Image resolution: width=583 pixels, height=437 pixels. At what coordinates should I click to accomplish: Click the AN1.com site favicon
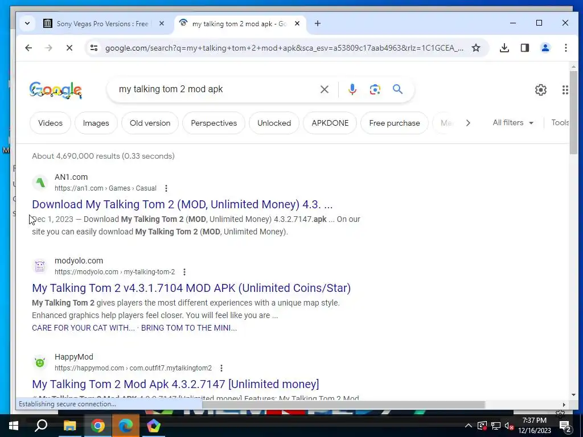click(x=40, y=183)
